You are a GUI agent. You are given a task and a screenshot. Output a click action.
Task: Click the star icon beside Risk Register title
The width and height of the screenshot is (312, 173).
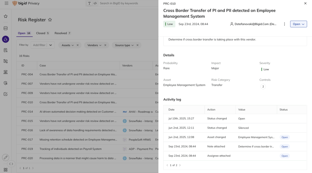pos(50,20)
